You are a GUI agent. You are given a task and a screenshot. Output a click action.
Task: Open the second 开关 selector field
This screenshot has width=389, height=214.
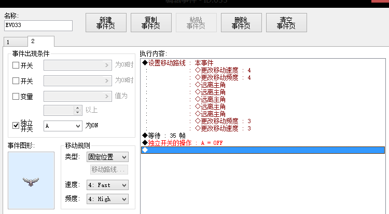click(78, 81)
